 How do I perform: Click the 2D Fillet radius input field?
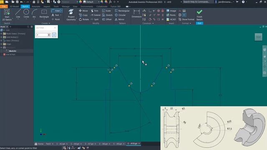[42, 35]
